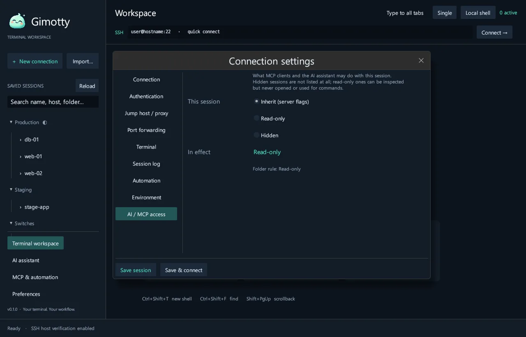Select the Inherit (server flags) radio option
The height and width of the screenshot is (337, 526).
[256, 101]
